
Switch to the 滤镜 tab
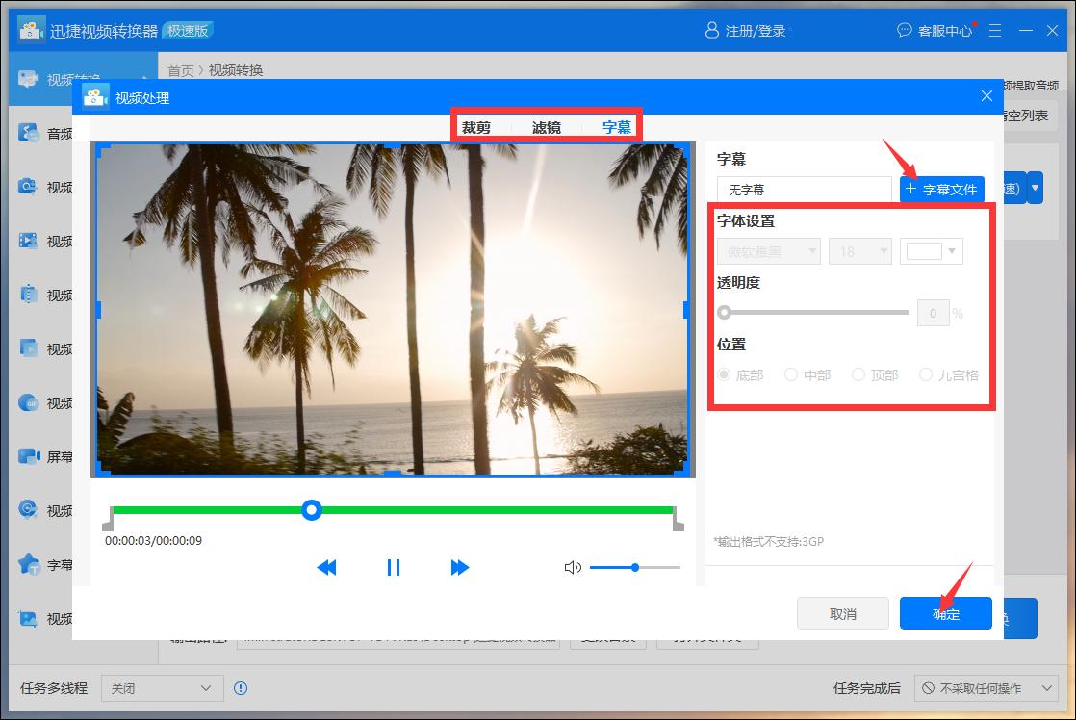click(x=547, y=126)
